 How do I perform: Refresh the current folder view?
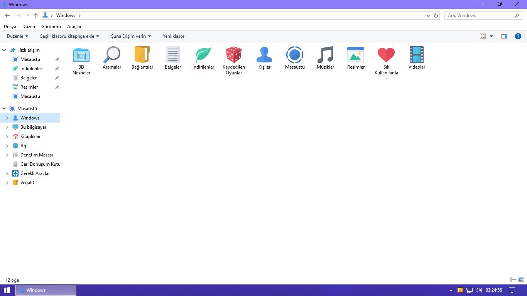click(x=436, y=15)
